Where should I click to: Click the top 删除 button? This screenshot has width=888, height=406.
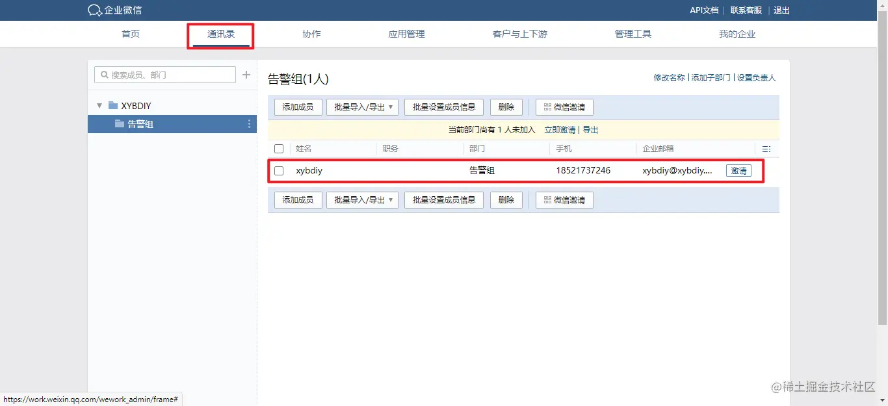tap(506, 107)
